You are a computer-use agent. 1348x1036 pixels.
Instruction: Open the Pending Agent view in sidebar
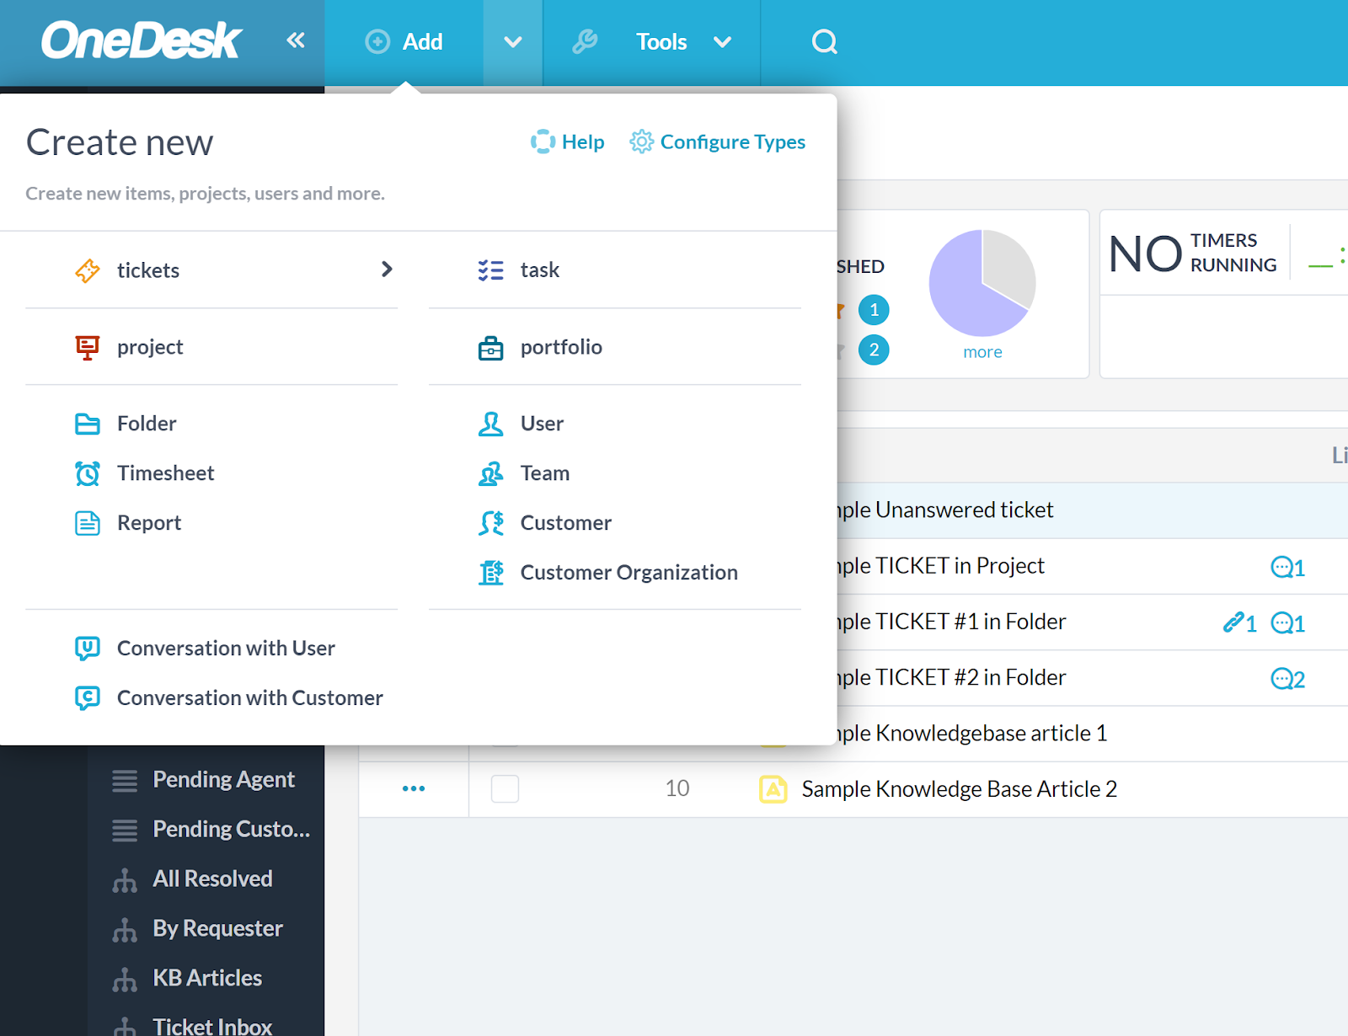223,780
